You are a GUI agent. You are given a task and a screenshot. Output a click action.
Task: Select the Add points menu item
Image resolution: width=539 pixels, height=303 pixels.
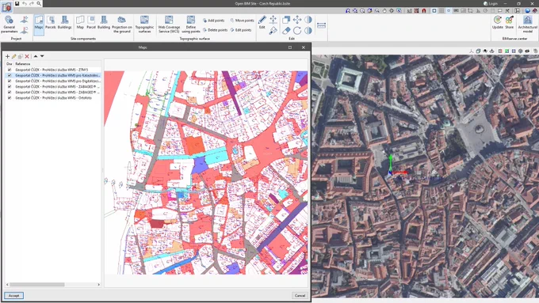click(x=213, y=21)
